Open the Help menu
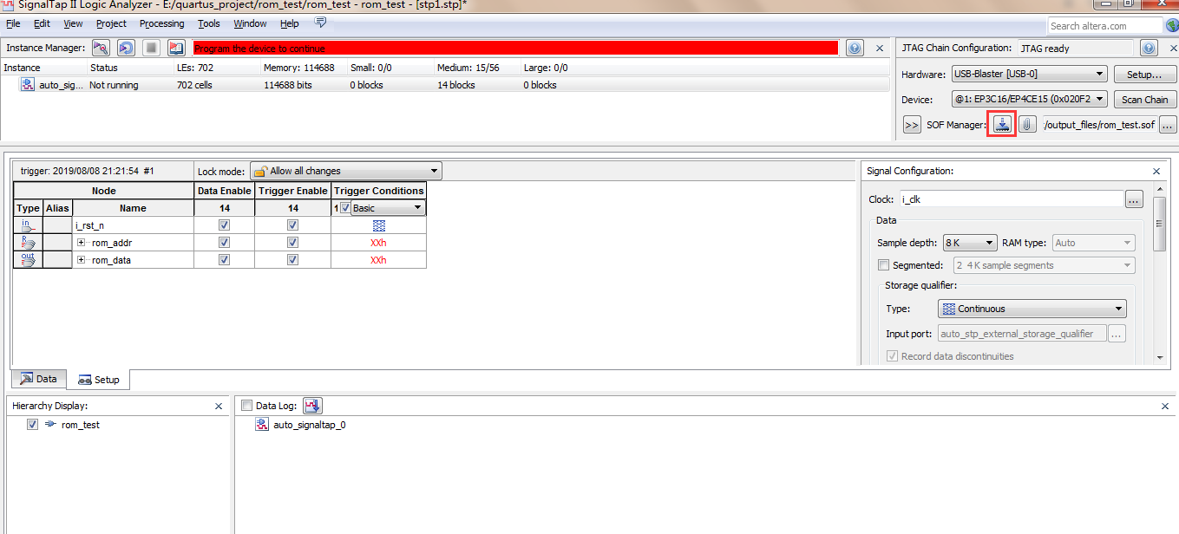This screenshot has width=1179, height=534. pos(290,23)
